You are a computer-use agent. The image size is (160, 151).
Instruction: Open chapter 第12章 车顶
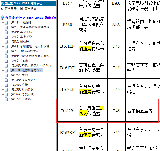(19, 75)
